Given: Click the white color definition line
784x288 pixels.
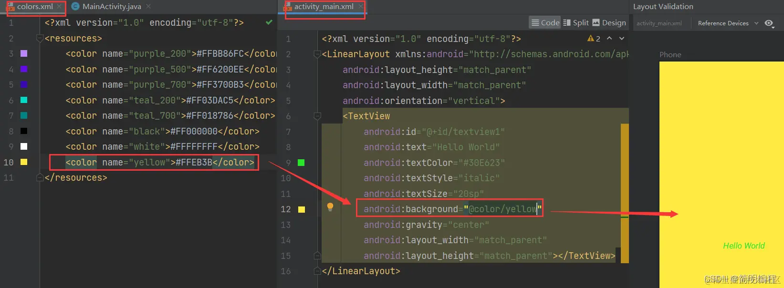Looking at the screenshot, I should tap(163, 146).
